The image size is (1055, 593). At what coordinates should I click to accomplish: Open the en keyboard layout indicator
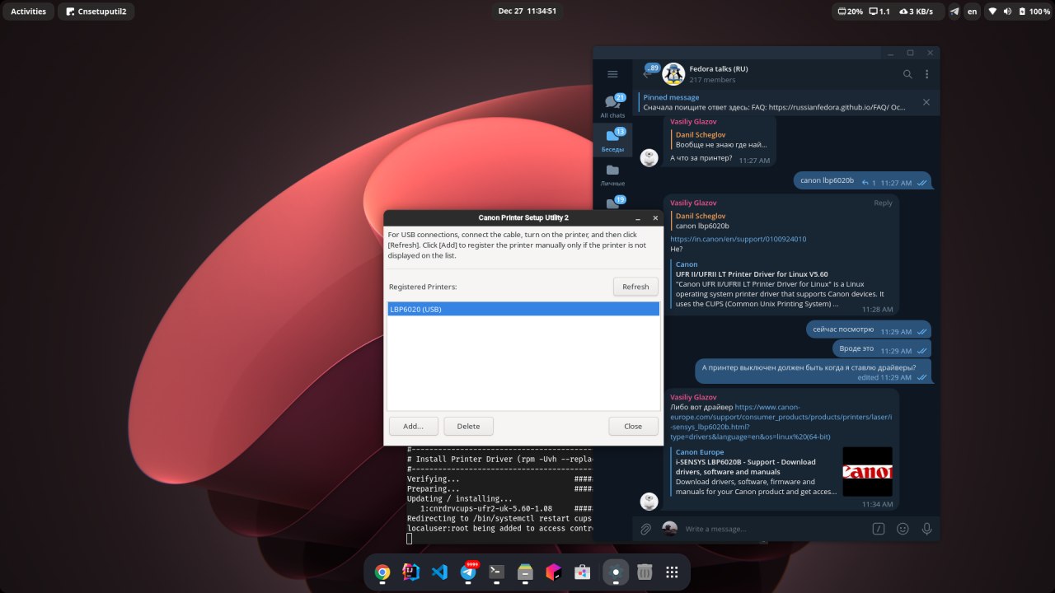pyautogui.click(x=973, y=12)
